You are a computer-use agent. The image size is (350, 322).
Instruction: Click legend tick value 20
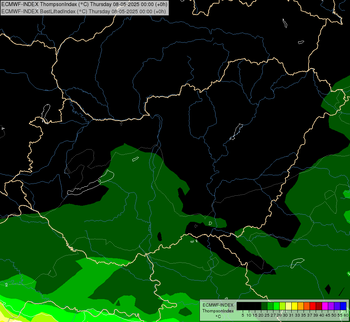(x=261, y=315)
